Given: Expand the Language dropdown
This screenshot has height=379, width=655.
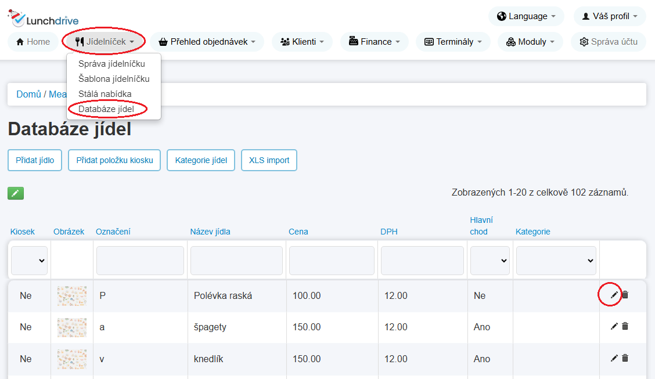Looking at the screenshot, I should point(526,16).
